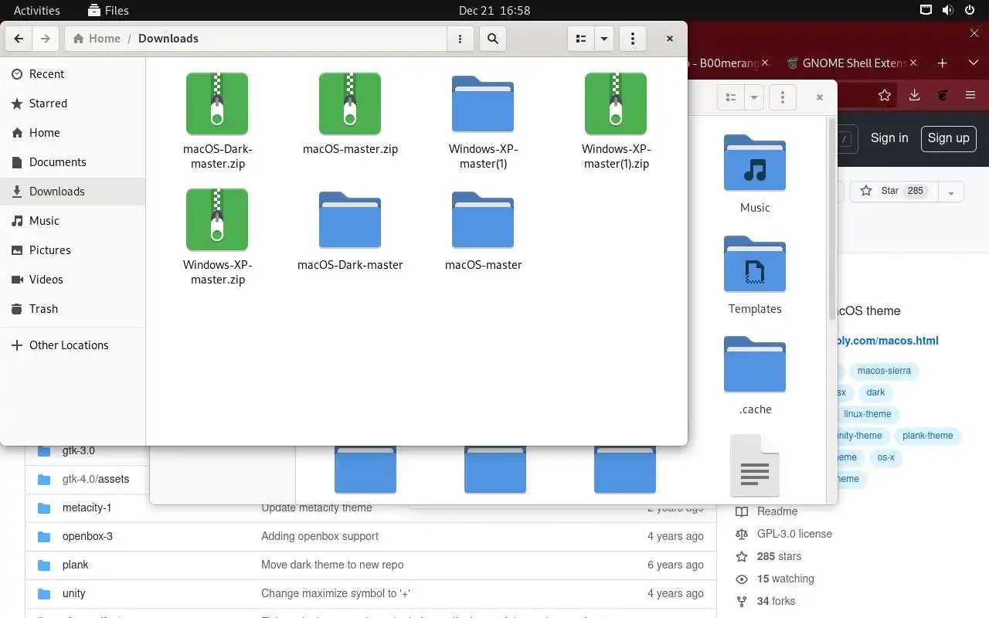
Task: Click the scrollbar in the rear Files window
Action: pyautogui.click(x=832, y=220)
